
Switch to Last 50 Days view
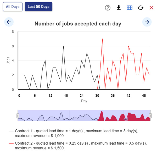pyautogui.click(x=38, y=7)
